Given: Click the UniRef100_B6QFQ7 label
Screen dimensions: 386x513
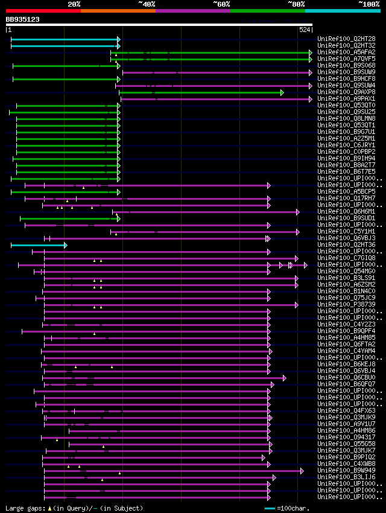Looking at the screenshot, I should (x=346, y=384).
